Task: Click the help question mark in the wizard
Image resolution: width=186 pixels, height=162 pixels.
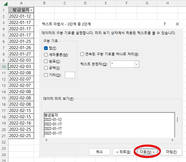Action: tap(165, 24)
